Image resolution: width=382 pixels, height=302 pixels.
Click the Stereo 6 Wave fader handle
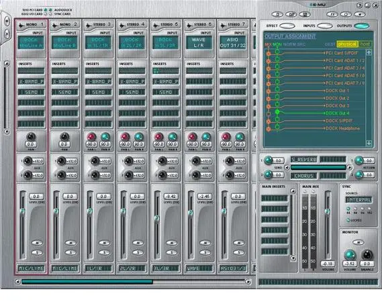pos(190,213)
